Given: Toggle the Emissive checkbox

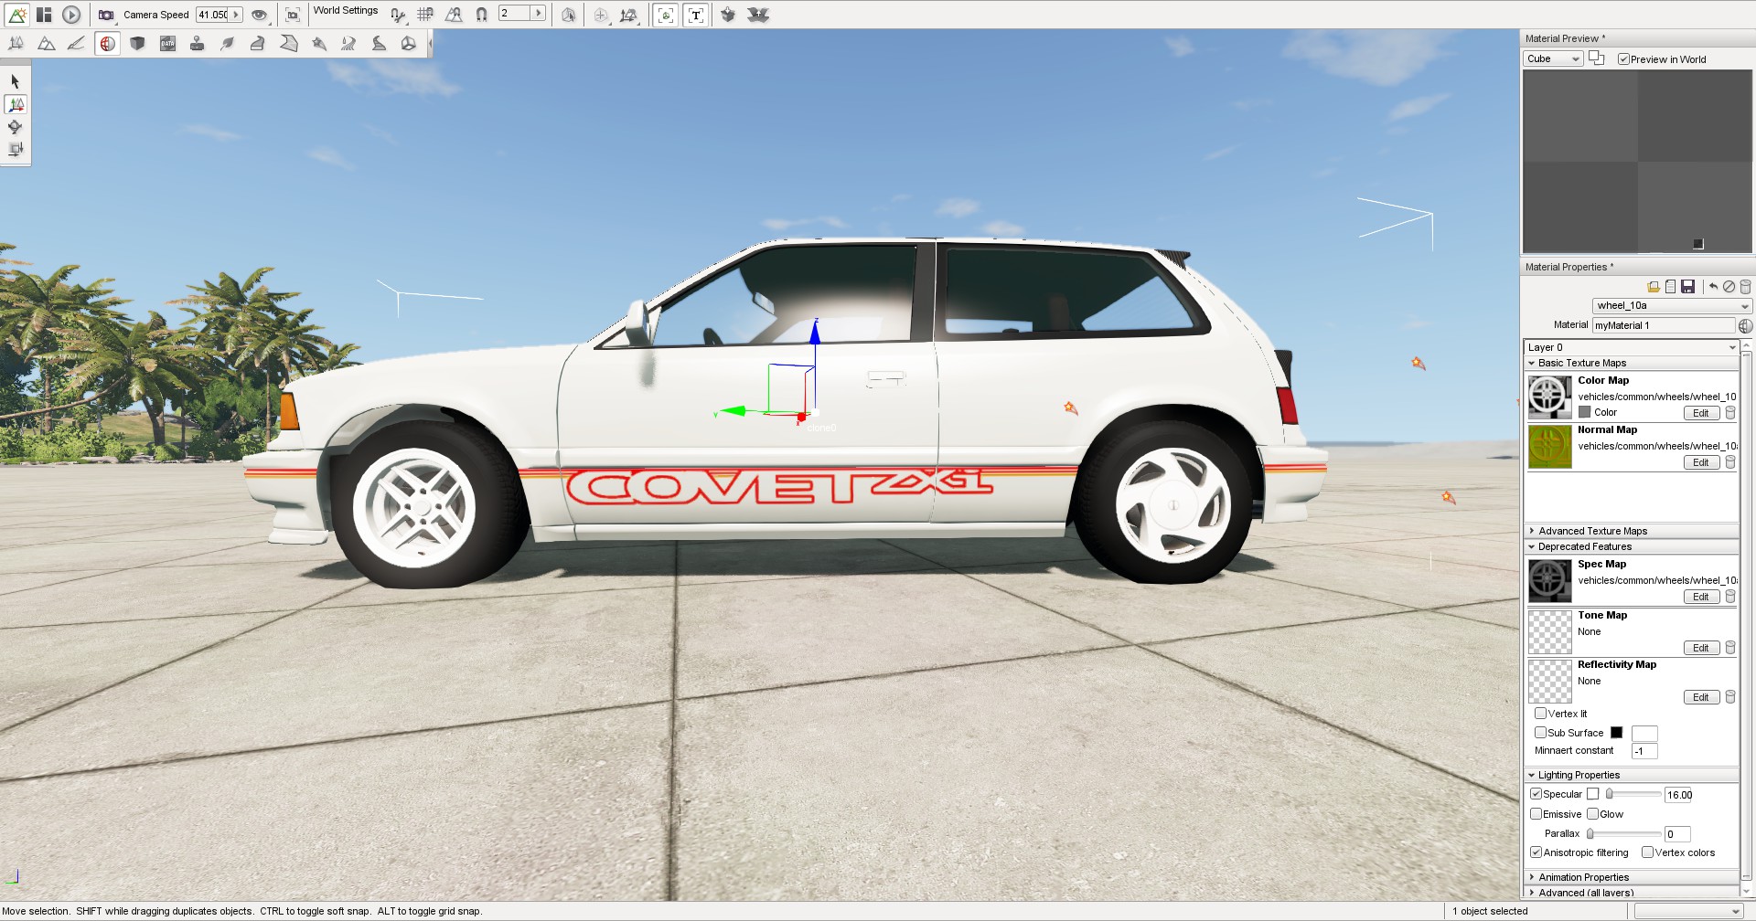Looking at the screenshot, I should (x=1536, y=814).
